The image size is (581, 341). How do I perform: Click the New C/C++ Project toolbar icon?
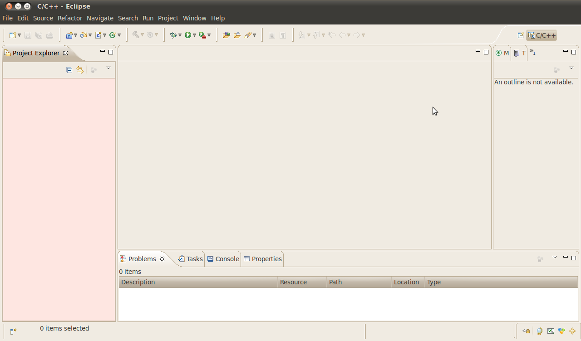[69, 35]
